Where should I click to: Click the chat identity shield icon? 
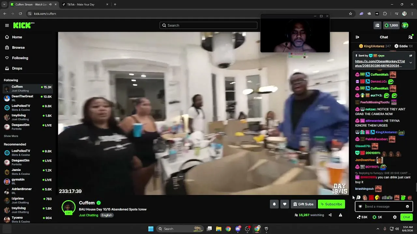tap(360, 206)
